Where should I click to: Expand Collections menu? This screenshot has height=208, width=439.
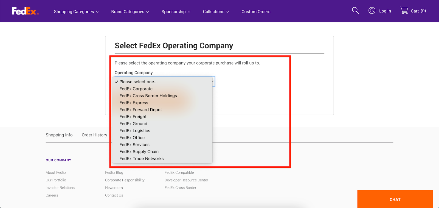point(216,11)
